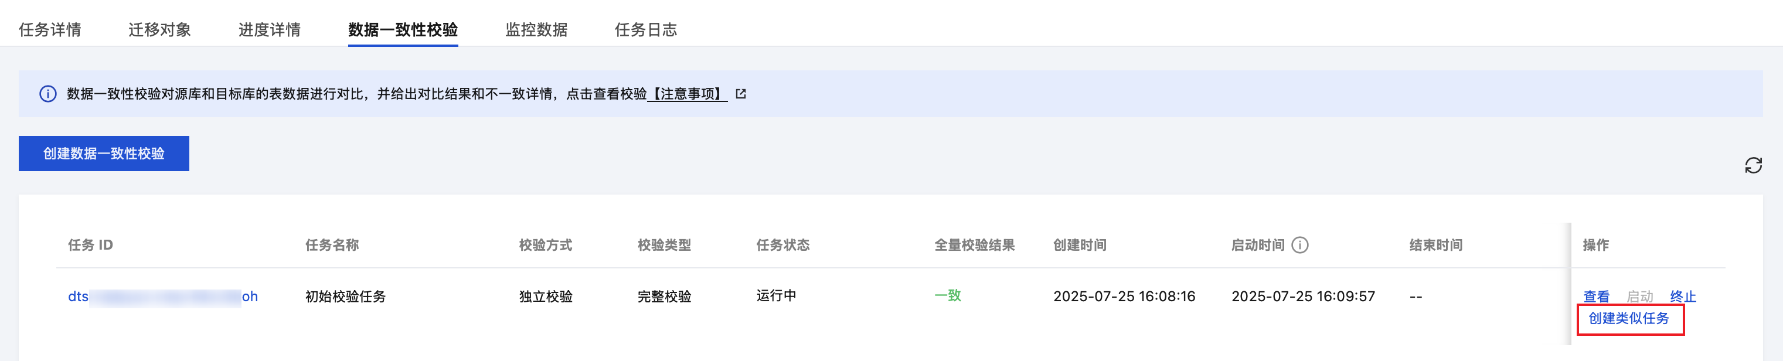The height and width of the screenshot is (361, 1783).
Task: Click the 创建数据一致性校验 button
Action: [104, 154]
